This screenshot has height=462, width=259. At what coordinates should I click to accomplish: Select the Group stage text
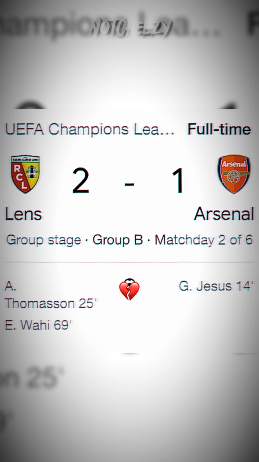click(44, 240)
